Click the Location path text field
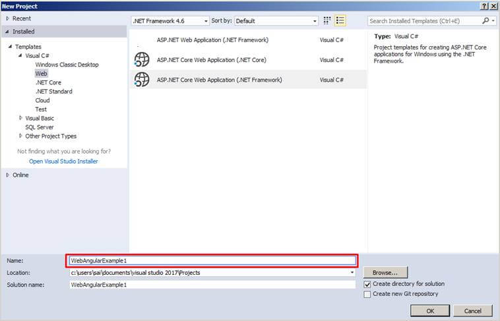This screenshot has width=500, height=321. click(x=209, y=272)
